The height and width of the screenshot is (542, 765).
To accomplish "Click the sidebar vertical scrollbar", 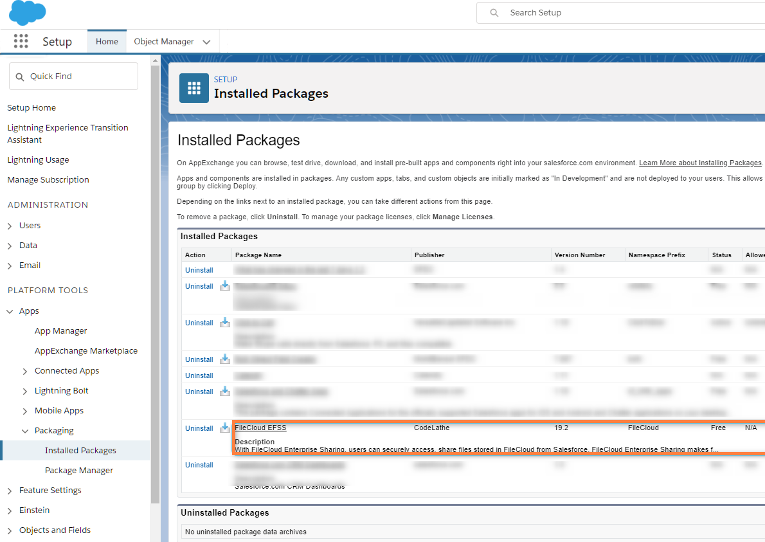I will [154, 257].
